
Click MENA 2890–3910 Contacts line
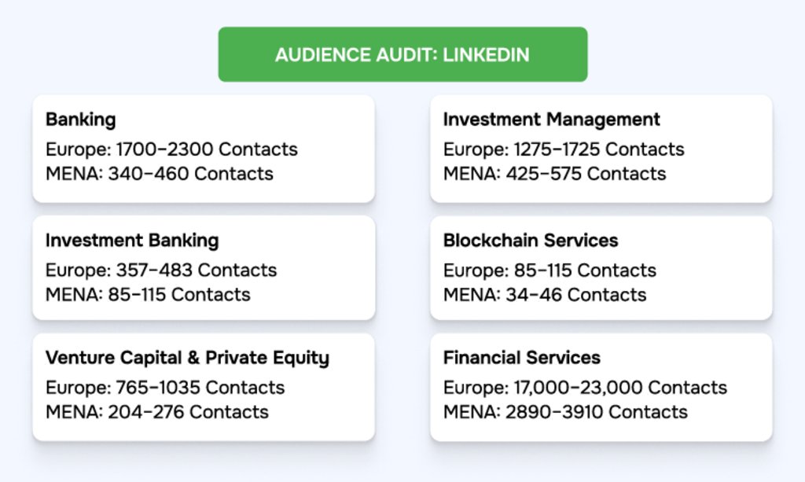(565, 412)
